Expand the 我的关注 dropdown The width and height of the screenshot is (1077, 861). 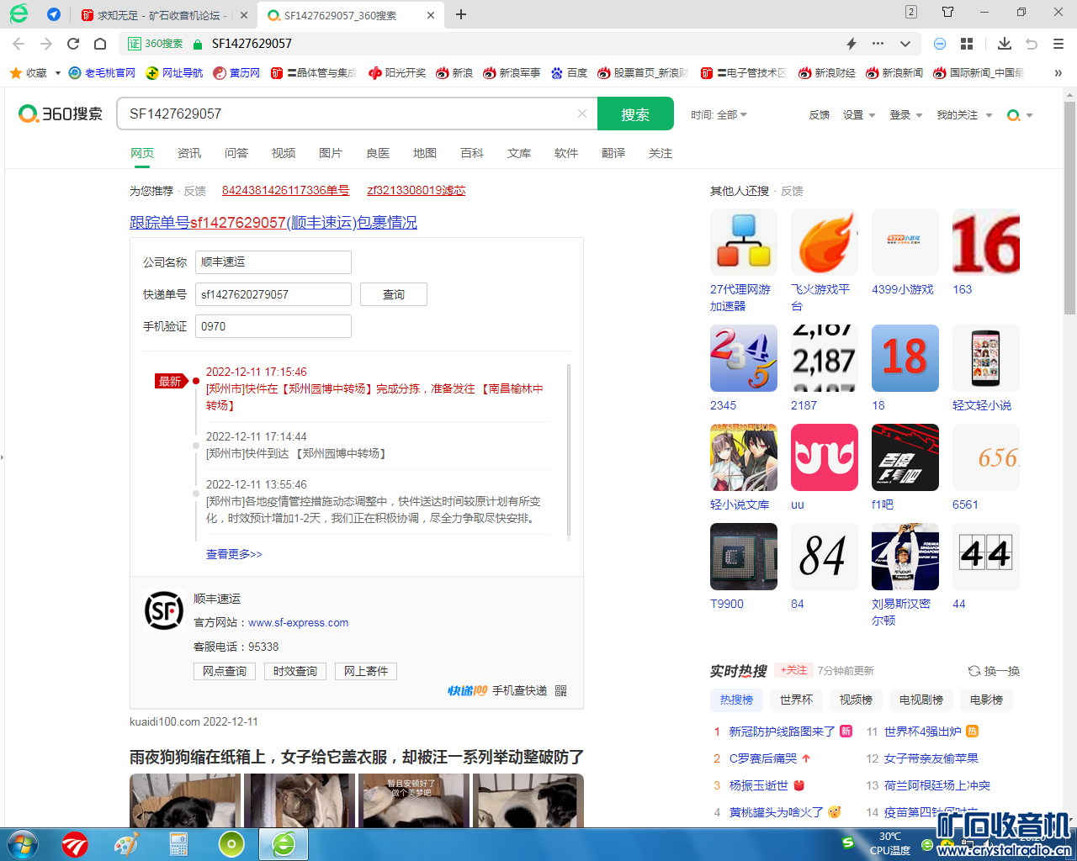964,115
